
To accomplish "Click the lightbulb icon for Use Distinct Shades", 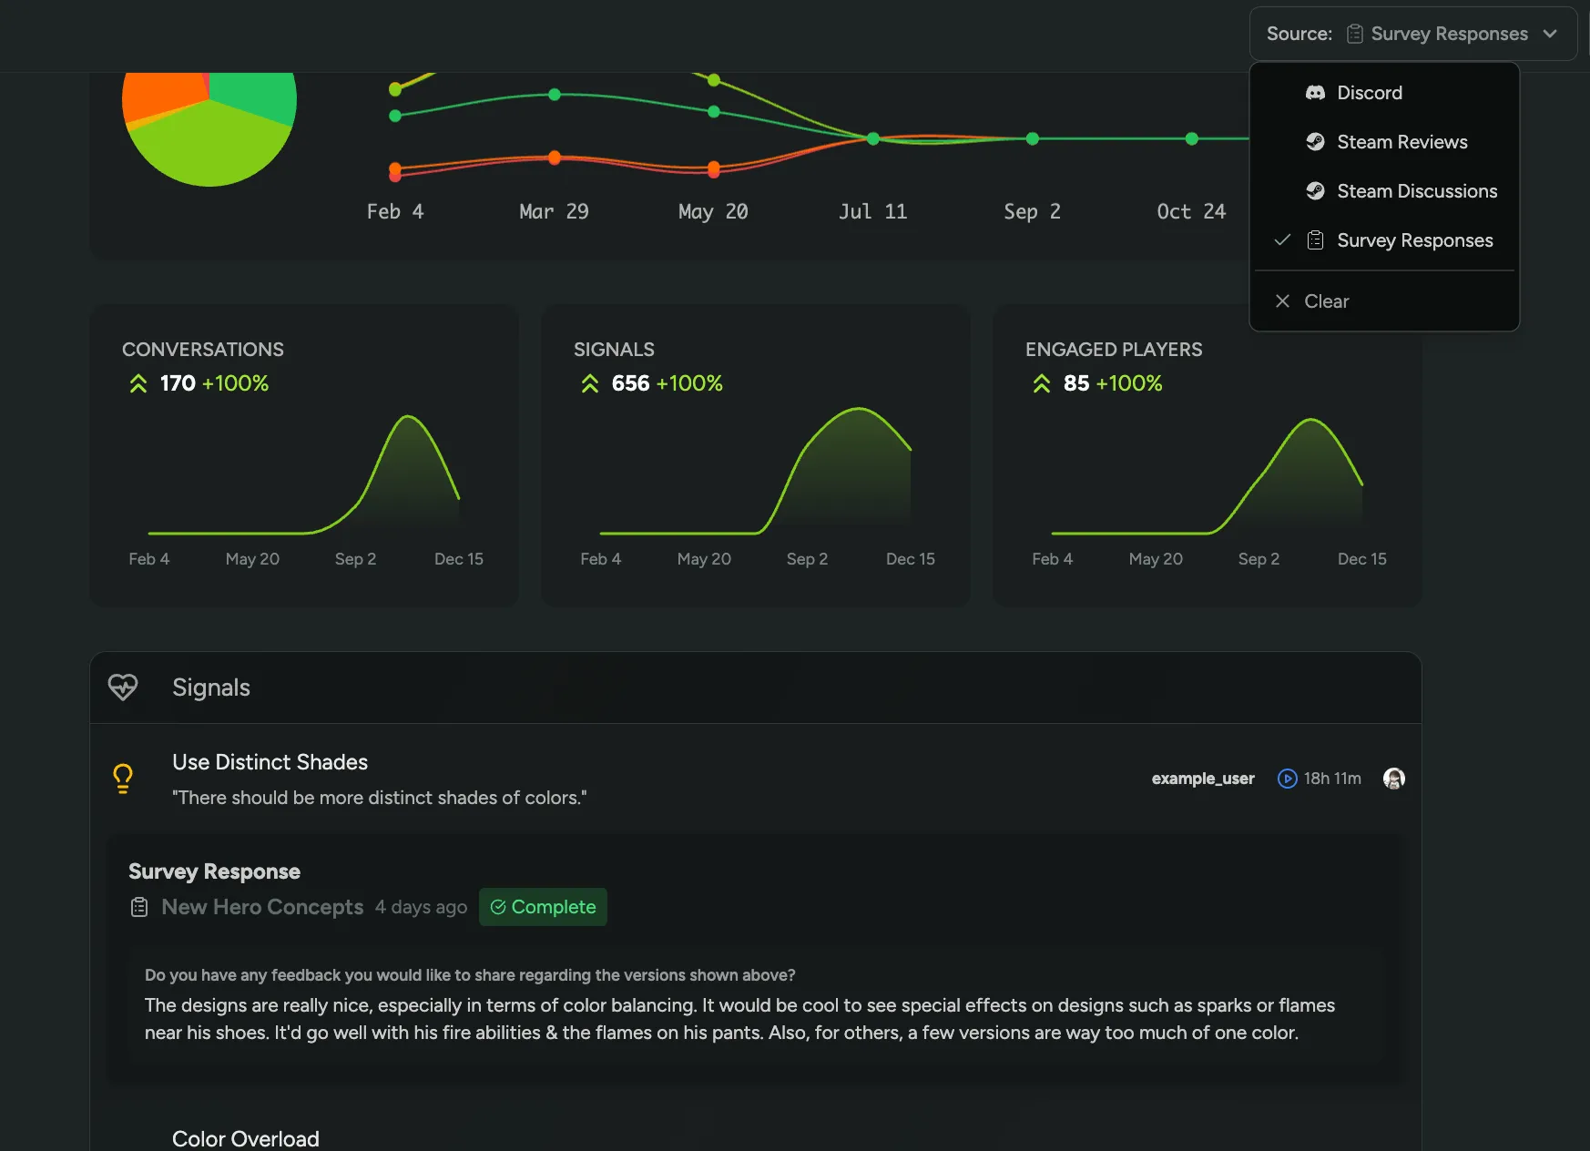I will 123,779.
